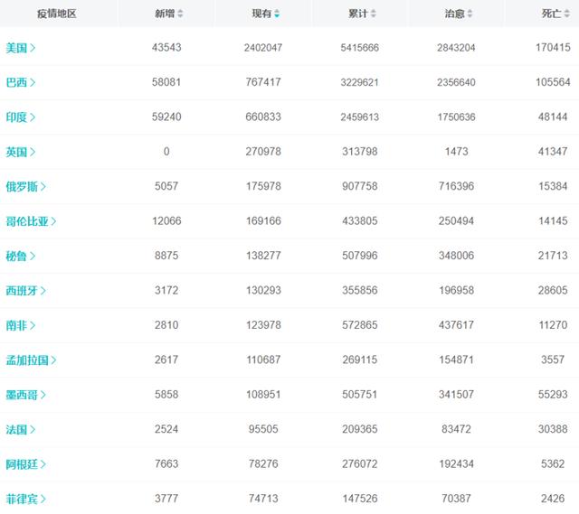Click the 新增 header label
The width and height of the screenshot is (579, 514).
(x=165, y=14)
